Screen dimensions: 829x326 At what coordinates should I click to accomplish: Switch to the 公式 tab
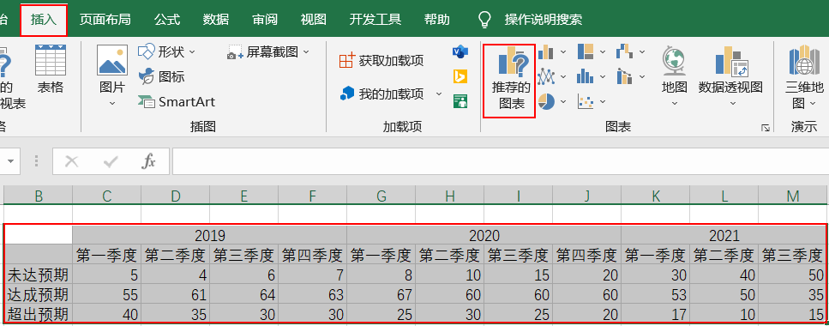(x=167, y=20)
